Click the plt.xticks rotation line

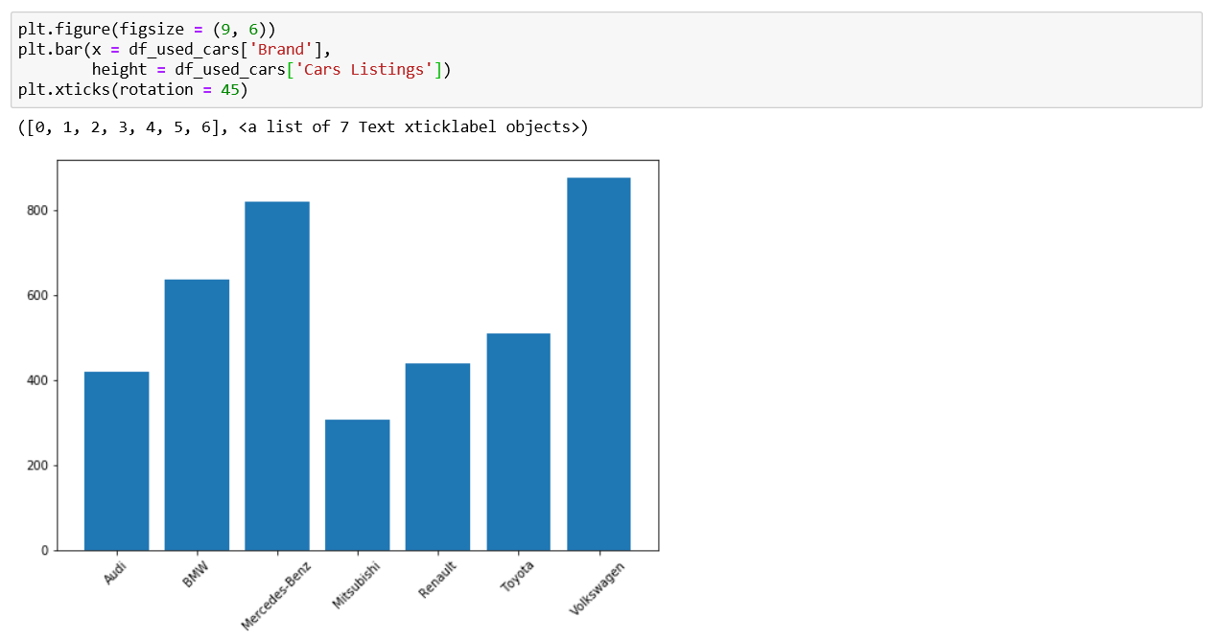pyautogui.click(x=132, y=90)
